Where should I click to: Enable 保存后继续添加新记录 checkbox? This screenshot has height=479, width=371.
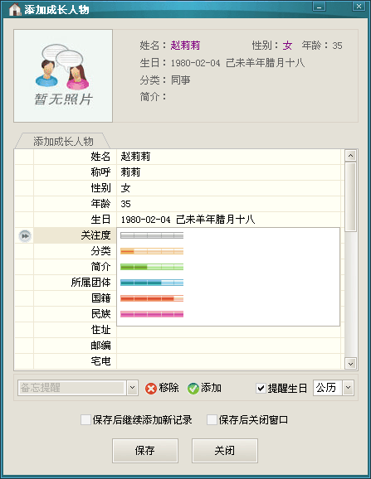point(85,419)
